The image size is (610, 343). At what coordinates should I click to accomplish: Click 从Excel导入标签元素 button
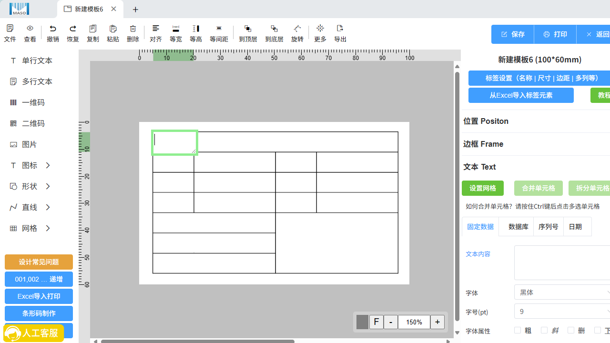(x=521, y=95)
